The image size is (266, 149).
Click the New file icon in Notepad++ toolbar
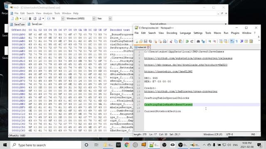coord(136,41)
